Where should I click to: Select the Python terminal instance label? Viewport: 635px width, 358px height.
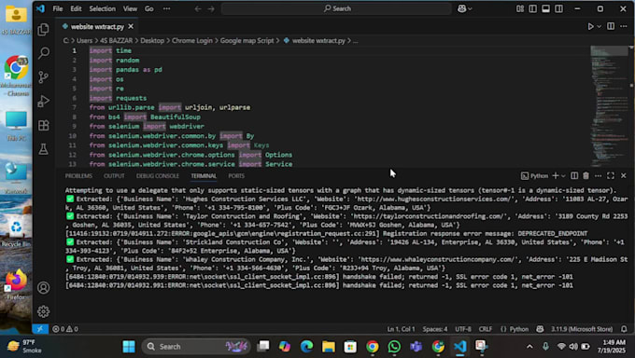[x=534, y=175]
